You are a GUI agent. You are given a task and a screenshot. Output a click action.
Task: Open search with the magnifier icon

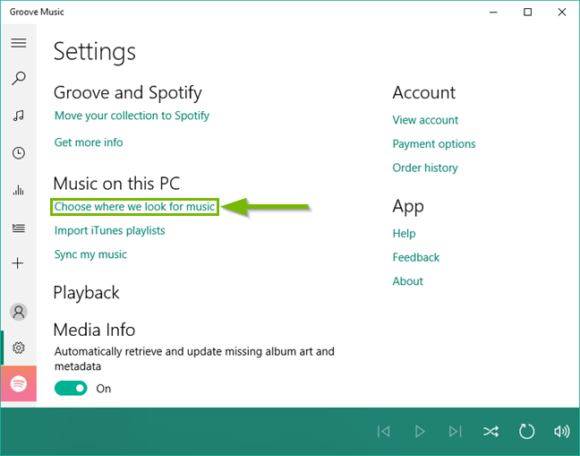19,79
